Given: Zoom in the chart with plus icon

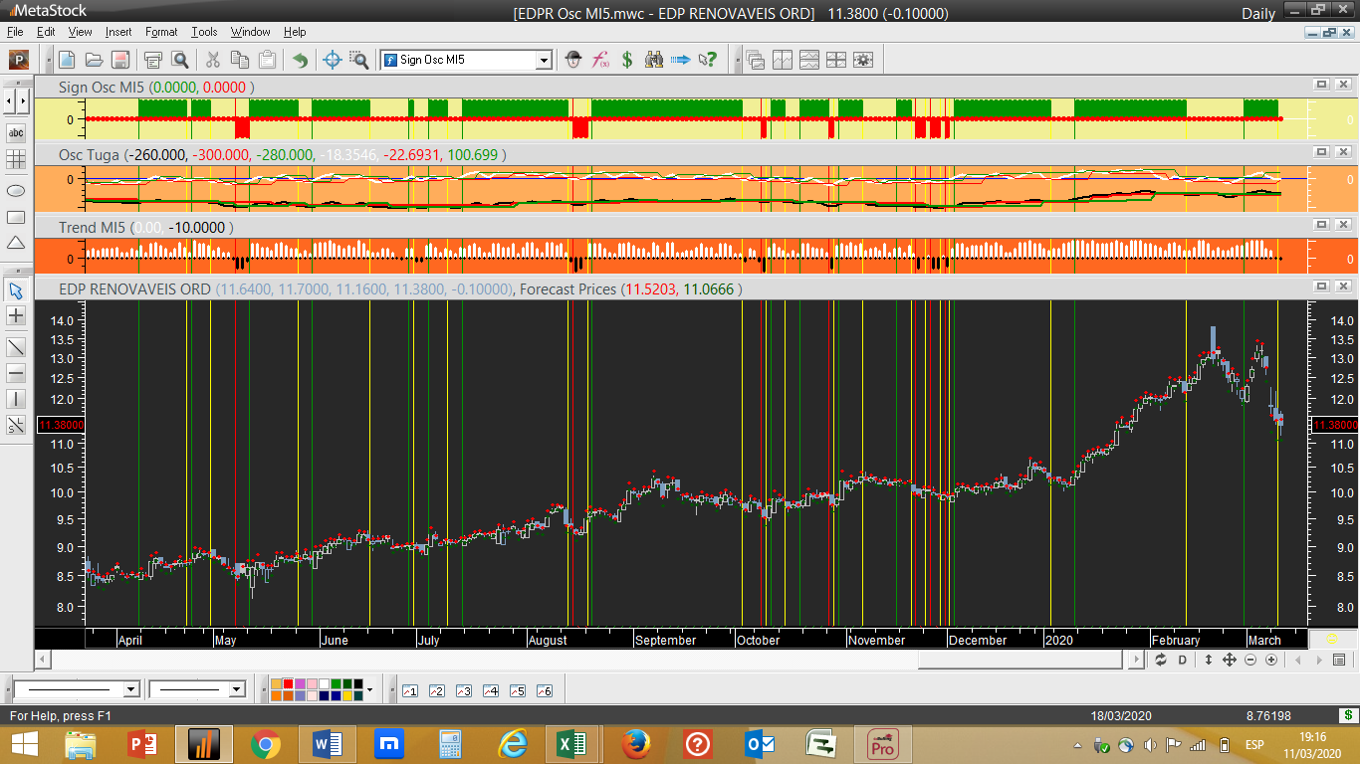Looking at the screenshot, I should (1271, 660).
